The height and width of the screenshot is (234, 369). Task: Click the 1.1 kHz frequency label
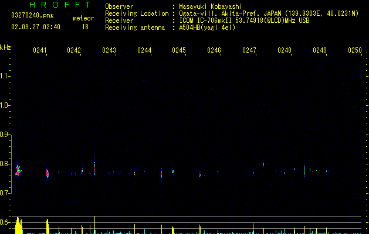5,76
